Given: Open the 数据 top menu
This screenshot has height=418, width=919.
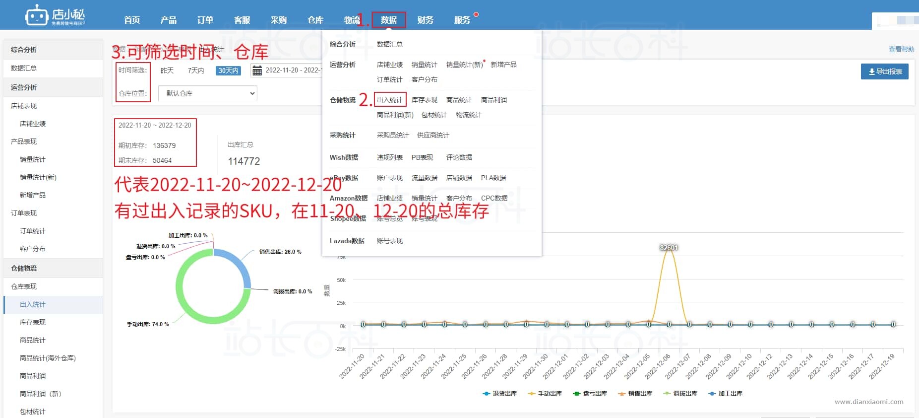Looking at the screenshot, I should (388, 20).
